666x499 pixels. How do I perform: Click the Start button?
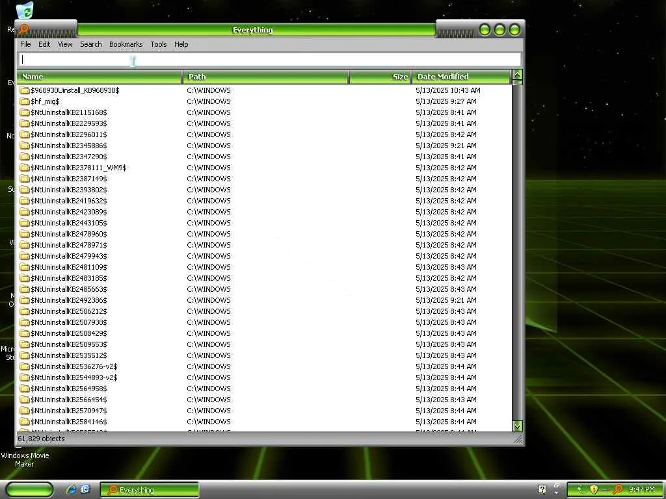click(30, 489)
